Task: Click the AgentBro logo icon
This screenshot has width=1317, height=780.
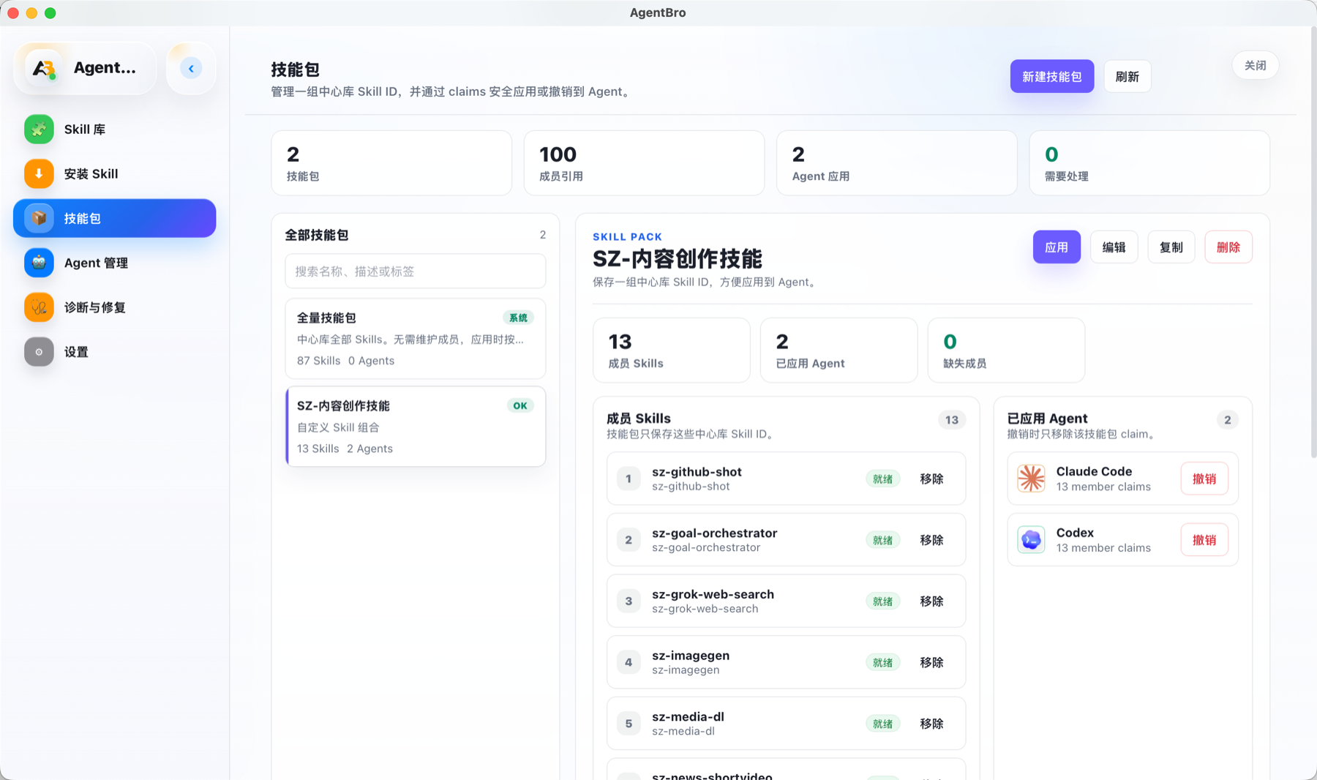Action: point(43,69)
